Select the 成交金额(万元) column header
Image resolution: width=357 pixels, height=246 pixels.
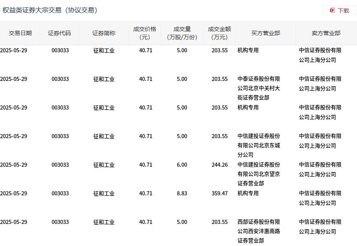click(x=219, y=33)
